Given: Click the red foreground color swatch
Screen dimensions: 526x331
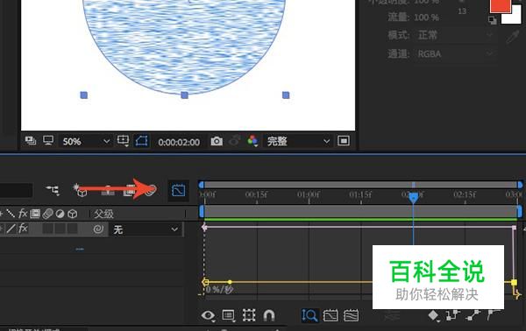Looking at the screenshot, I should click(501, 6).
